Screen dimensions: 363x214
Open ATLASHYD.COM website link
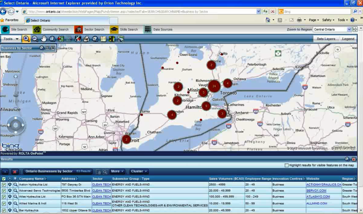pyautogui.click(x=318, y=197)
